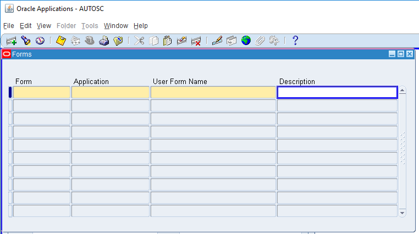This screenshot has height=234, width=419.
Task: Click the New record toolbar icon
Action: point(12,41)
